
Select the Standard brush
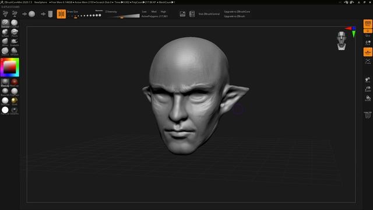[5, 23]
